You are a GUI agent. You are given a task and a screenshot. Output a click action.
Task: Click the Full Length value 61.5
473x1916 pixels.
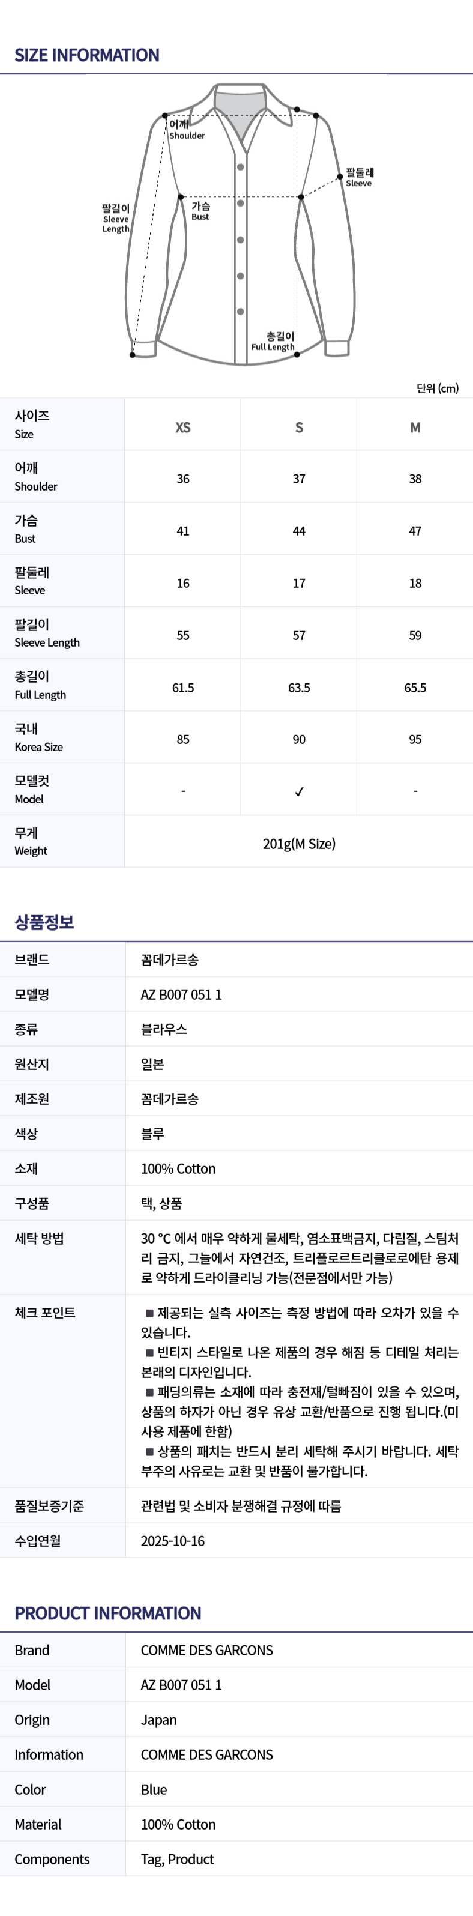tap(183, 688)
